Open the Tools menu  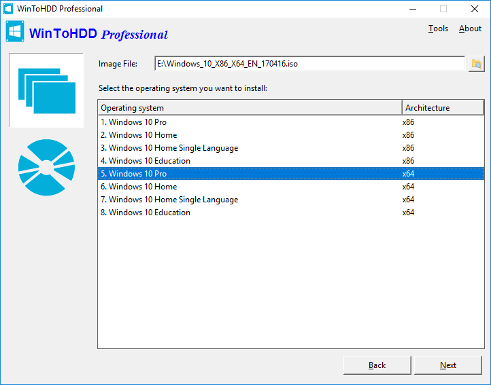(438, 29)
